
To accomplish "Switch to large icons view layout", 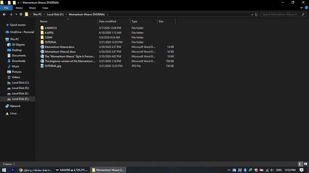I will click(x=305, y=164).
